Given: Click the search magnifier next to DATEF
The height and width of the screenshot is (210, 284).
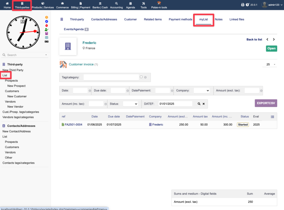Looking at the screenshot, I should pyautogui.click(x=198, y=104).
